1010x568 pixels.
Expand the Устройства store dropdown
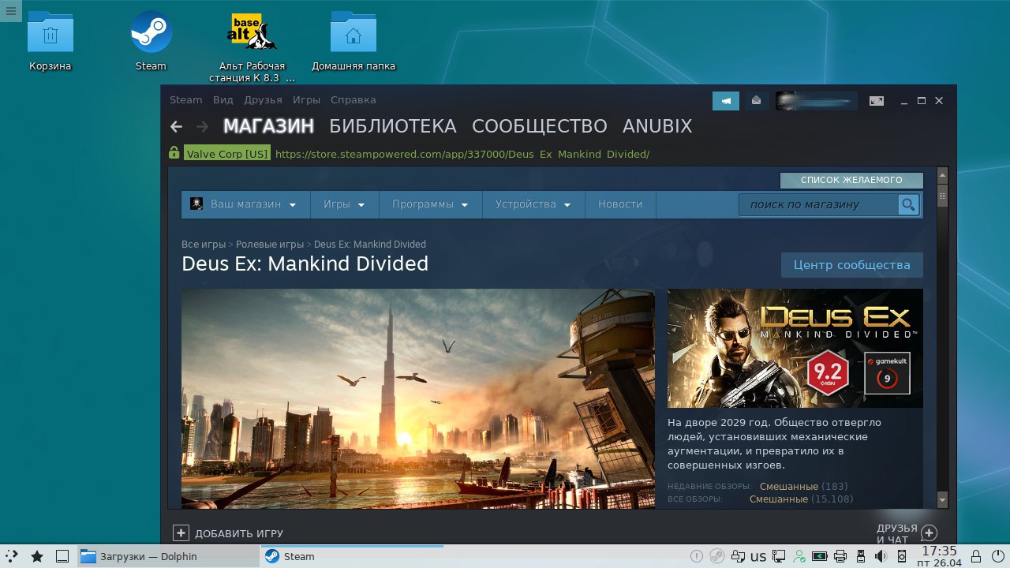(533, 204)
